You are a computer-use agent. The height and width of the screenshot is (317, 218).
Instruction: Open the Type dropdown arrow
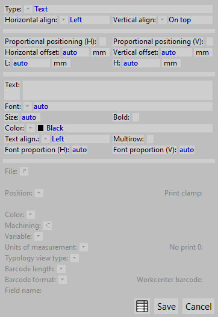28,9
